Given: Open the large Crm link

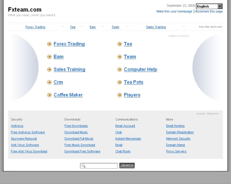Looking at the screenshot, I should coord(58,82).
